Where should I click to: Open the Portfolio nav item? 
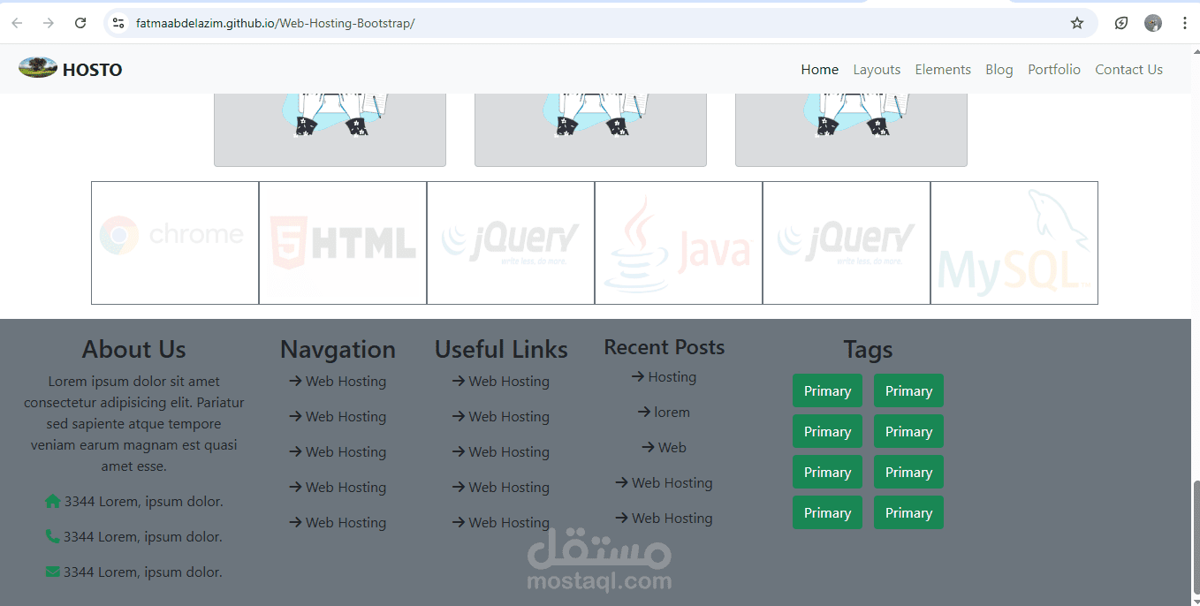pos(1054,69)
